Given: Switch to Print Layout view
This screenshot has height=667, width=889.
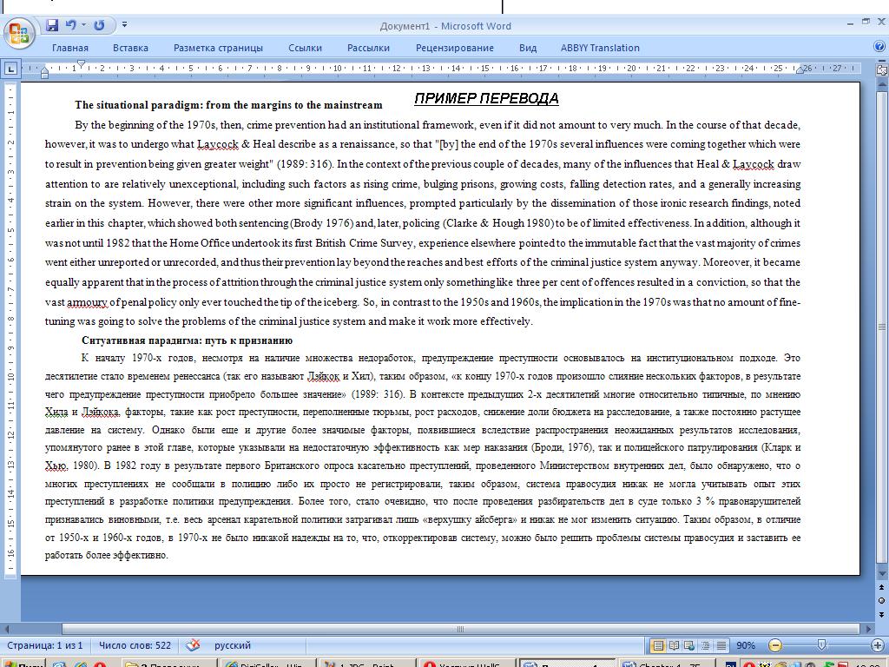Looking at the screenshot, I should 658,645.
